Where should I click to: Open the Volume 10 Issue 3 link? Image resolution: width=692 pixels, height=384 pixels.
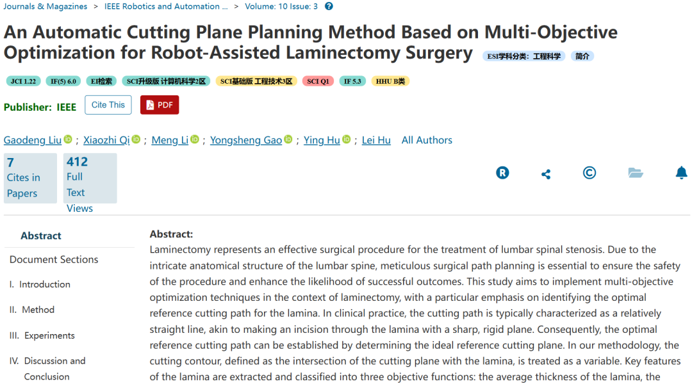(281, 6)
